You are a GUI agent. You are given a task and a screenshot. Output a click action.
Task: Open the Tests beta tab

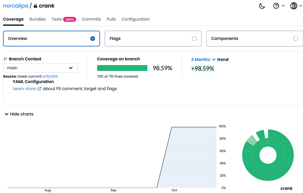click(x=64, y=19)
